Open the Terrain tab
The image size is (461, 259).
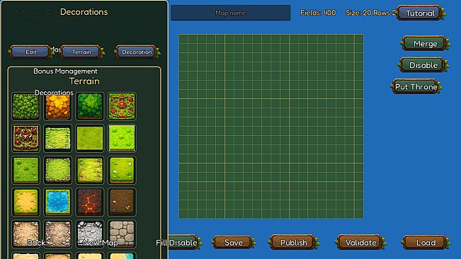pyautogui.click(x=81, y=52)
